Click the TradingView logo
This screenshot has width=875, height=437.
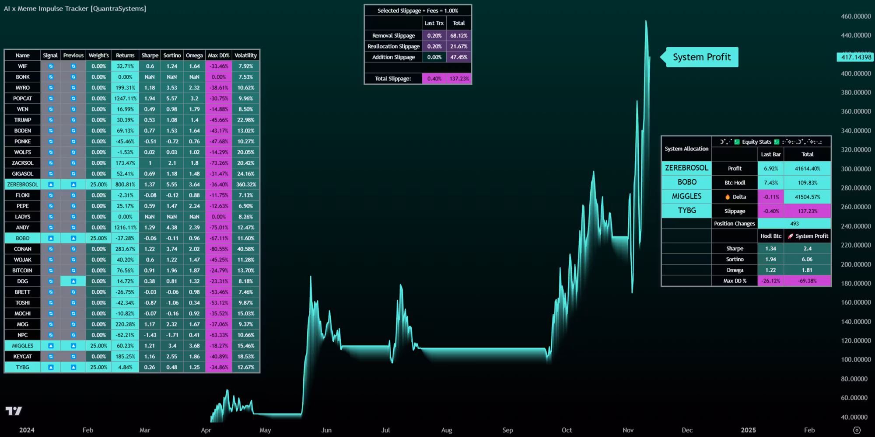14,411
